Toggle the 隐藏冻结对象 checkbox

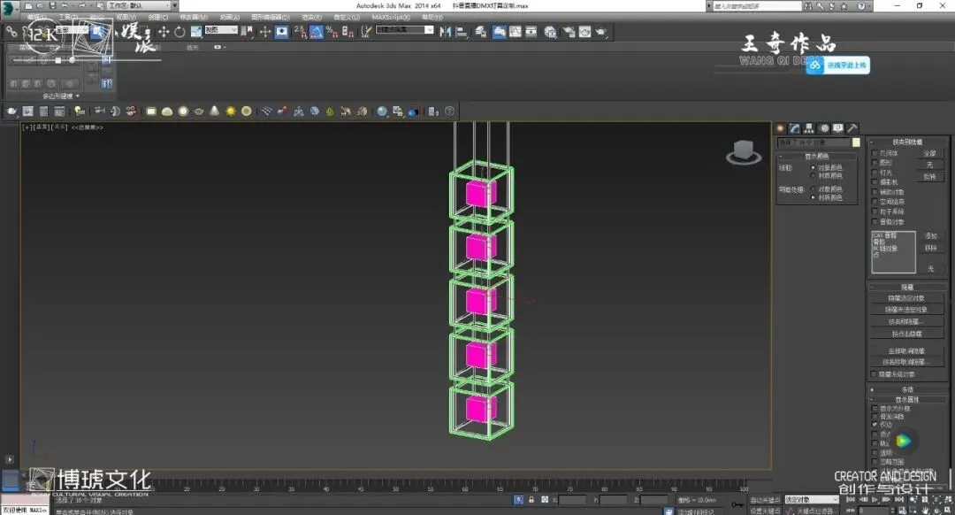875,374
